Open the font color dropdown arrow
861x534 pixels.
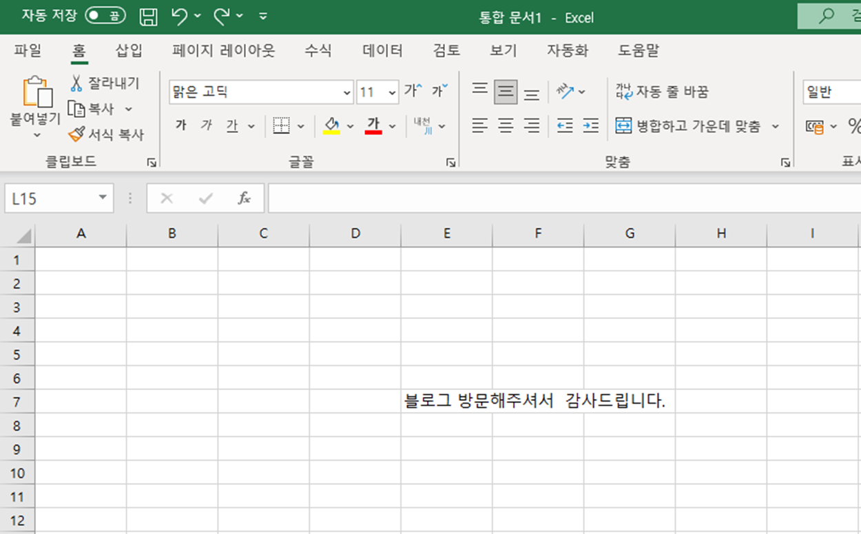click(x=393, y=126)
